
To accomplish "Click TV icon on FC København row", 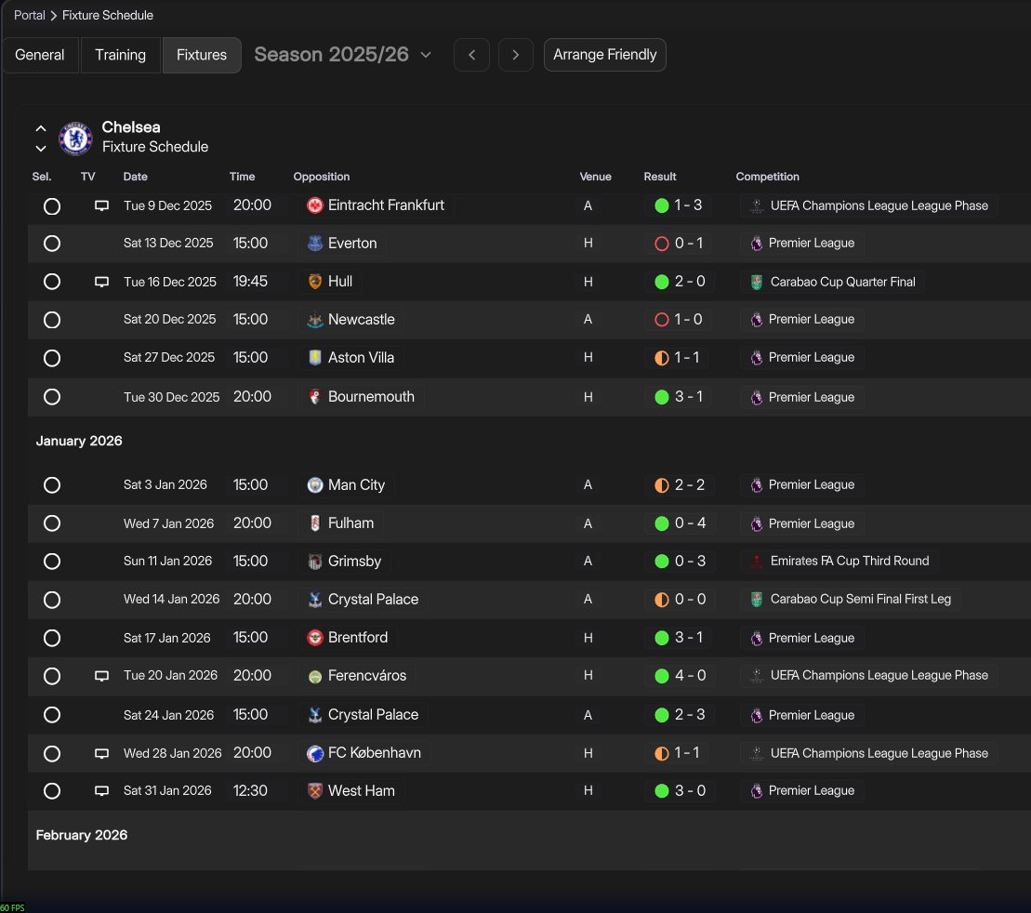I will (x=101, y=754).
